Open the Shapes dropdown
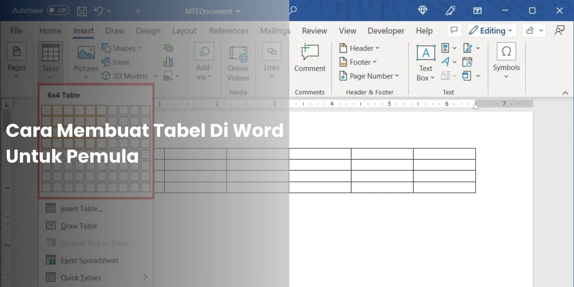Viewport: 574px width, 287px height. 121,48
